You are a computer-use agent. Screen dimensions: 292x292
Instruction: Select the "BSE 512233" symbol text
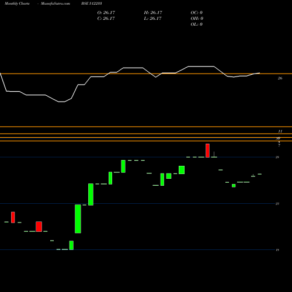92,4
